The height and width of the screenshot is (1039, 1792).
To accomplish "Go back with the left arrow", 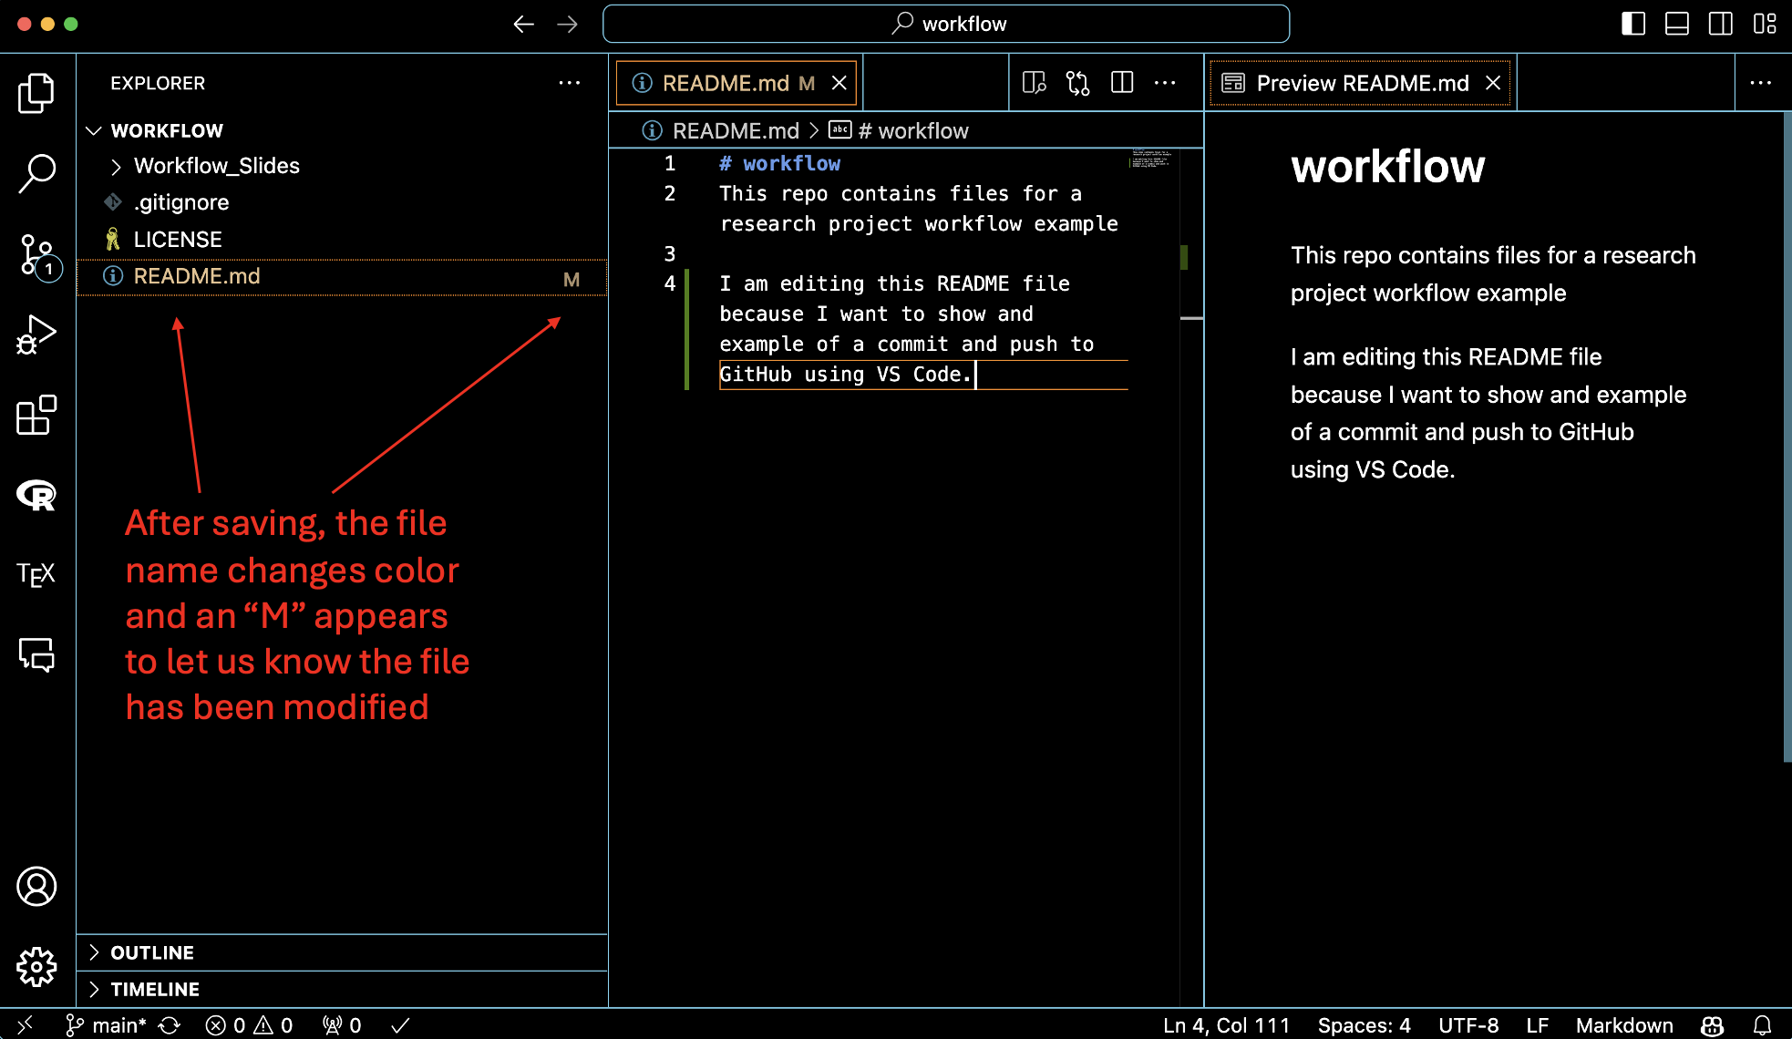I will point(523,24).
